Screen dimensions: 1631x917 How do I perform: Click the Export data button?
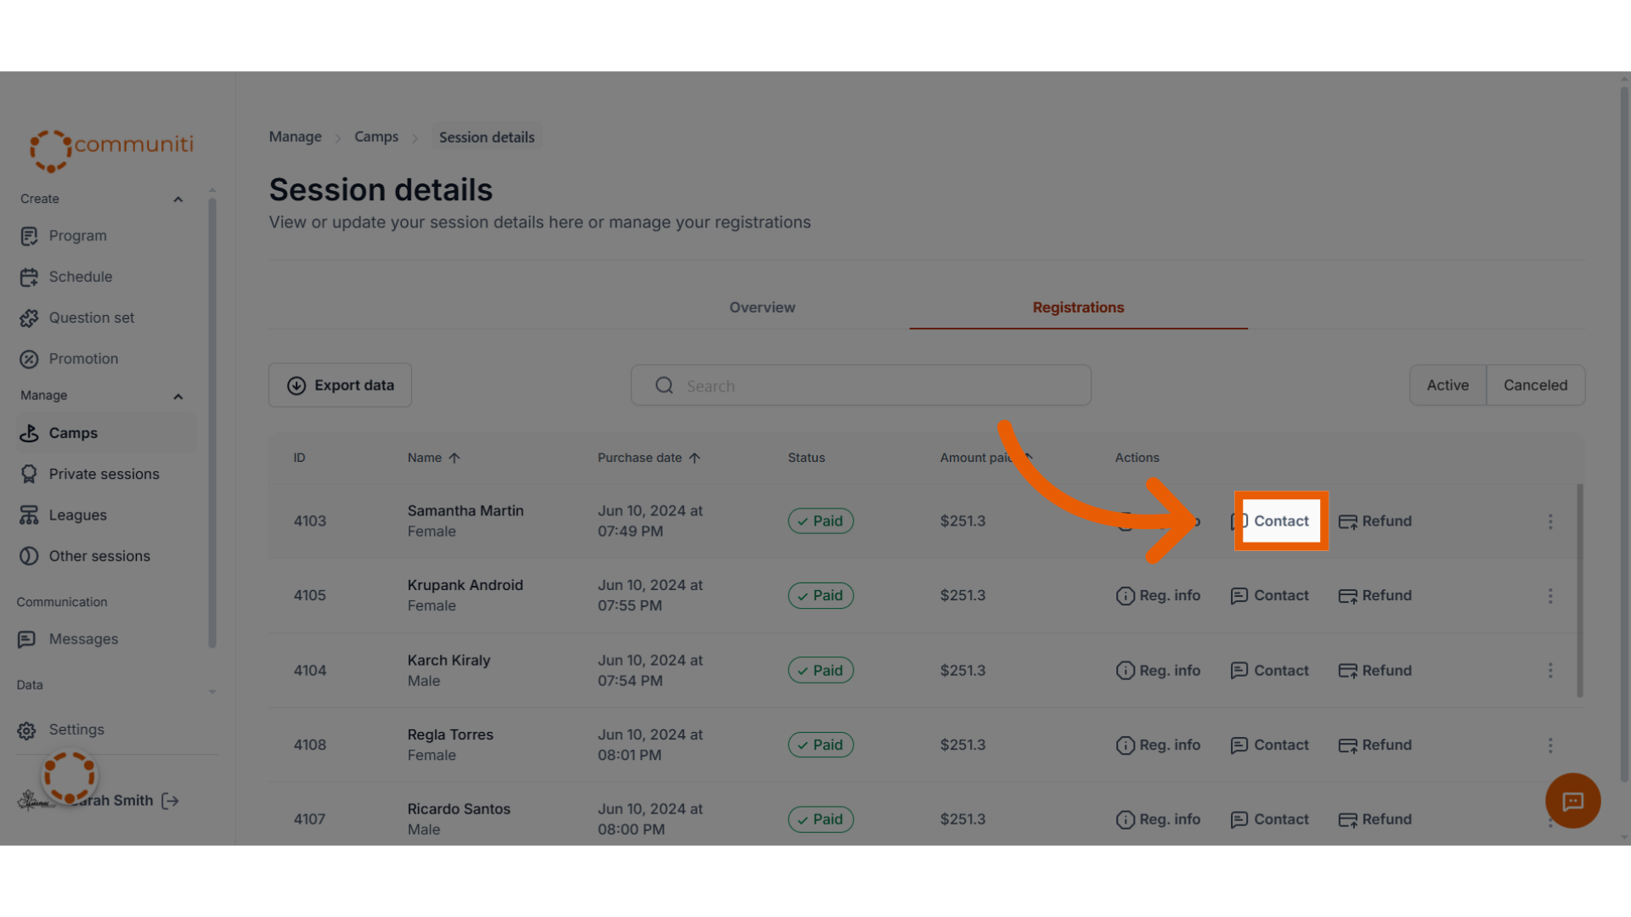point(340,385)
